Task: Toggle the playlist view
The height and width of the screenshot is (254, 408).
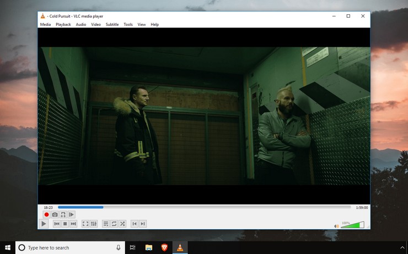Action: coord(106,224)
